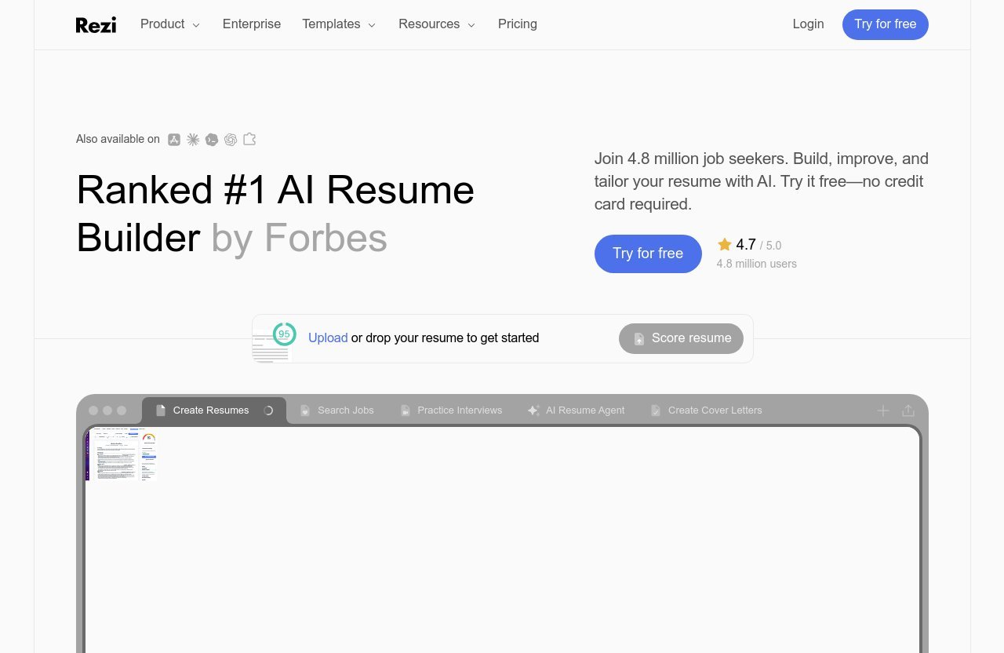Expand the Resources menu
1004x653 pixels.
point(437,24)
